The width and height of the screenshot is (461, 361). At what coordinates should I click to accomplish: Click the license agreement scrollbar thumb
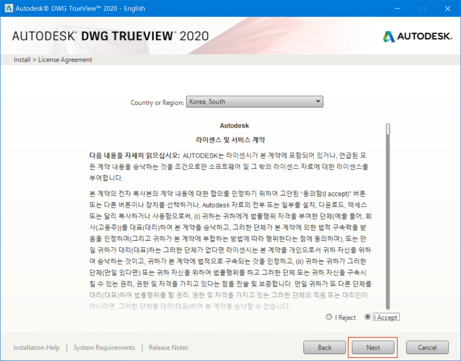pyautogui.click(x=388, y=129)
